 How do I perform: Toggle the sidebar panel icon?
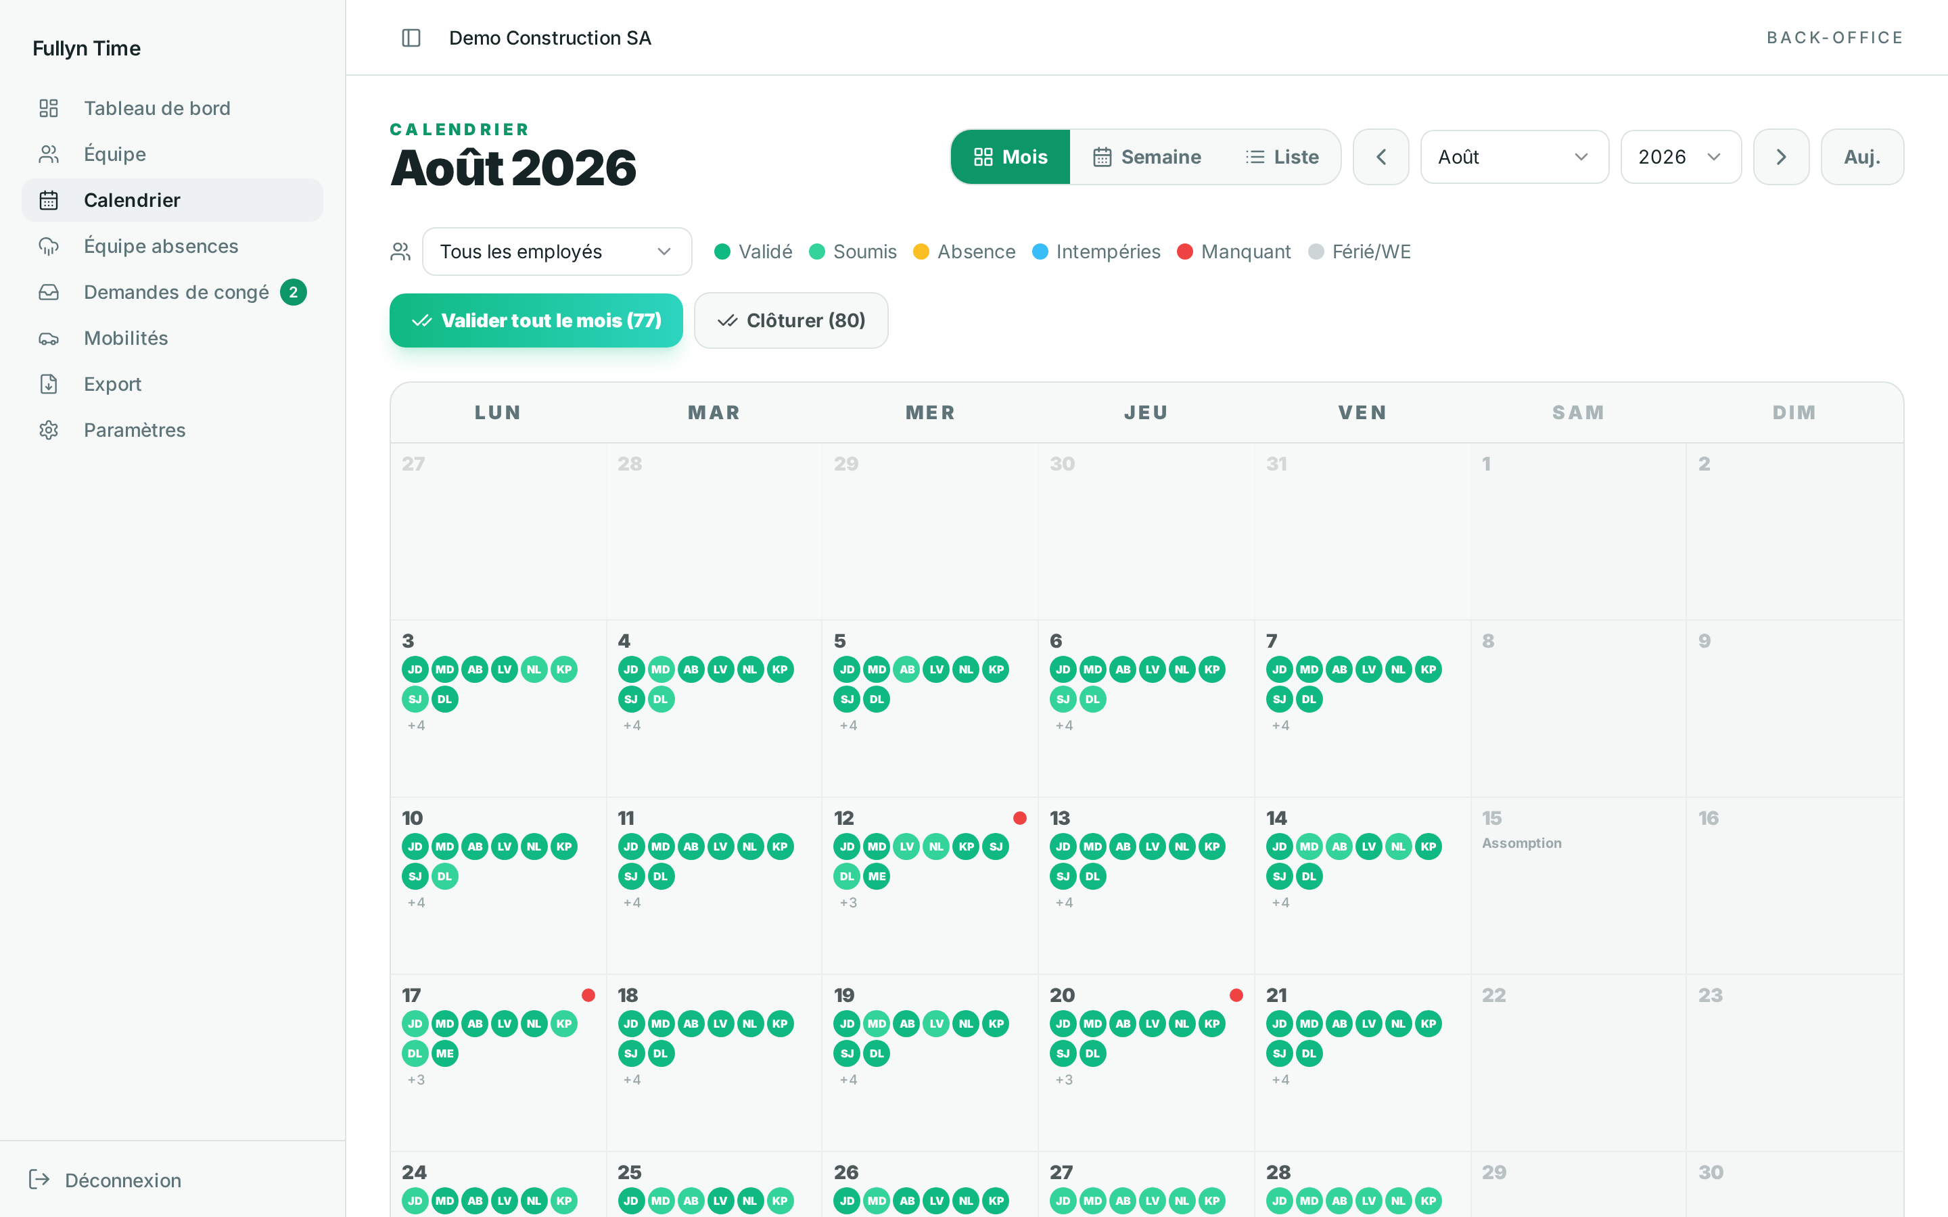411,38
